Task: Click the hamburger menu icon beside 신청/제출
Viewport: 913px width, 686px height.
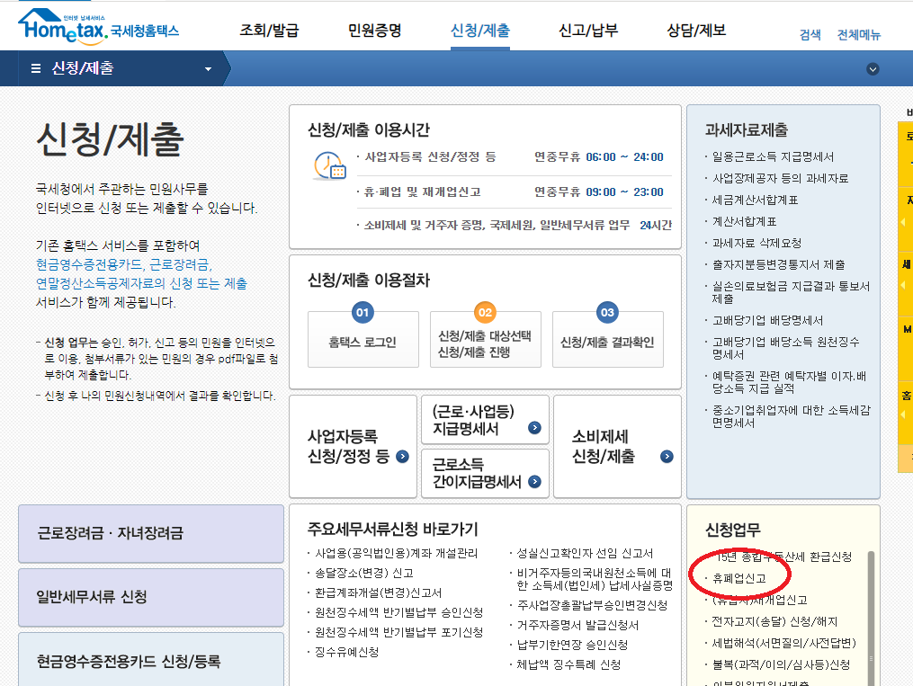Action: 35,68
